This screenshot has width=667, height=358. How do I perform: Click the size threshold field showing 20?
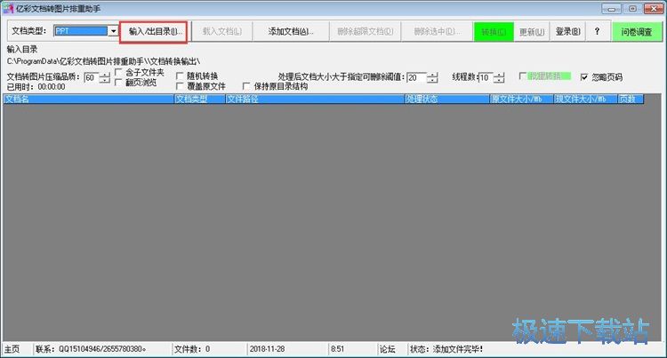click(416, 77)
